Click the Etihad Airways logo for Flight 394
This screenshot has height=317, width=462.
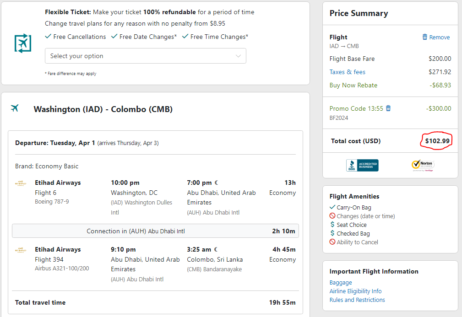click(21, 250)
